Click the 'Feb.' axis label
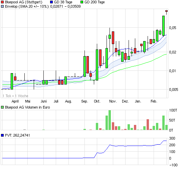This screenshot has height=172, width=182. click(x=154, y=101)
